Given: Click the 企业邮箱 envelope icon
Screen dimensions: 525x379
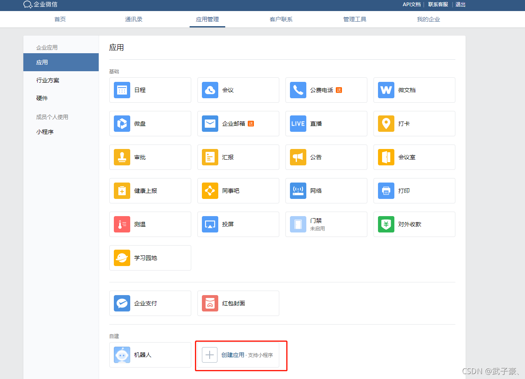Looking at the screenshot, I should (210, 124).
